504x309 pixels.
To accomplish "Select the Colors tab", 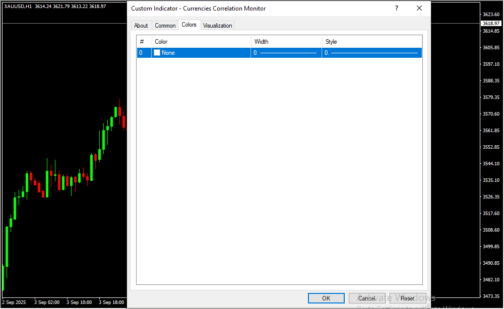I will (x=189, y=25).
